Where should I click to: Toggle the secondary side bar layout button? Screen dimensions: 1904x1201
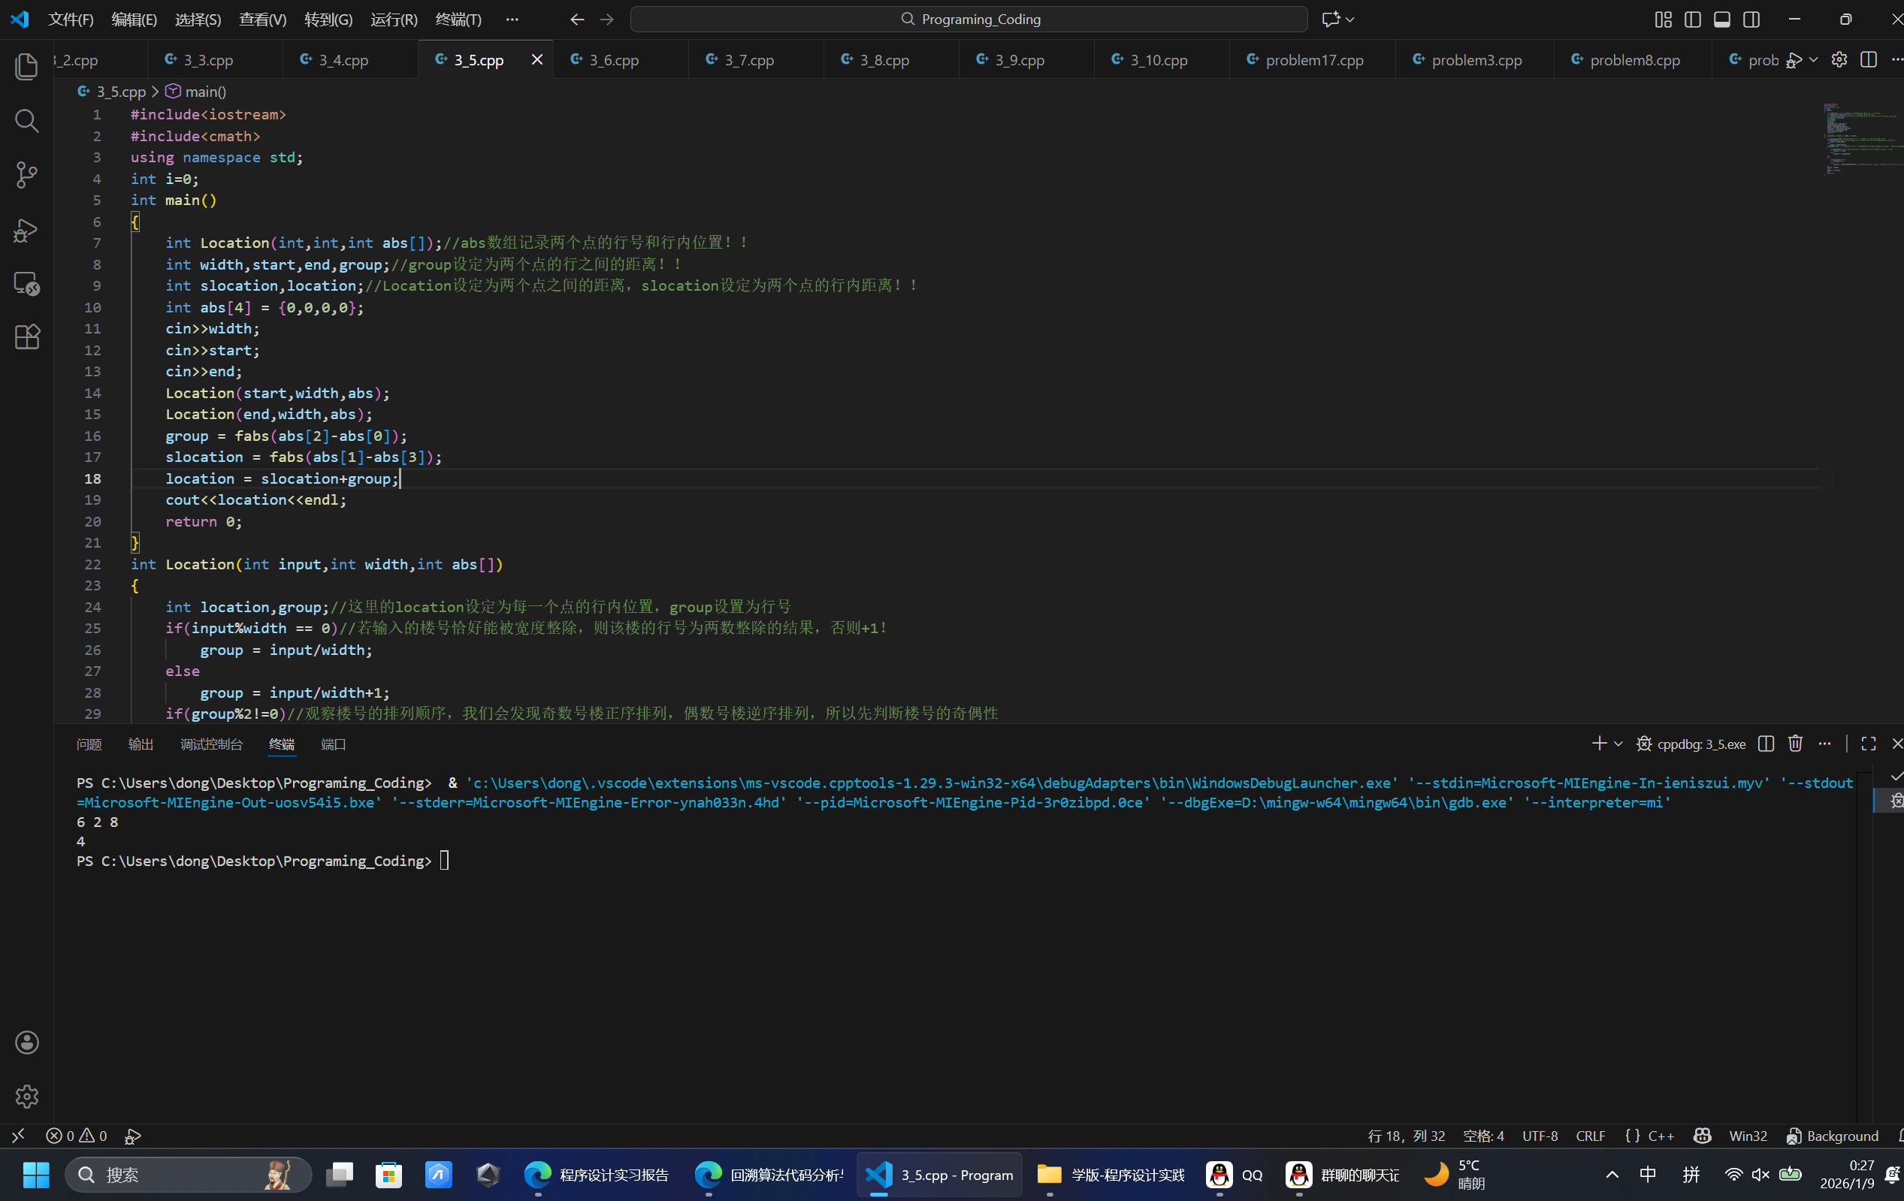pyautogui.click(x=1751, y=19)
